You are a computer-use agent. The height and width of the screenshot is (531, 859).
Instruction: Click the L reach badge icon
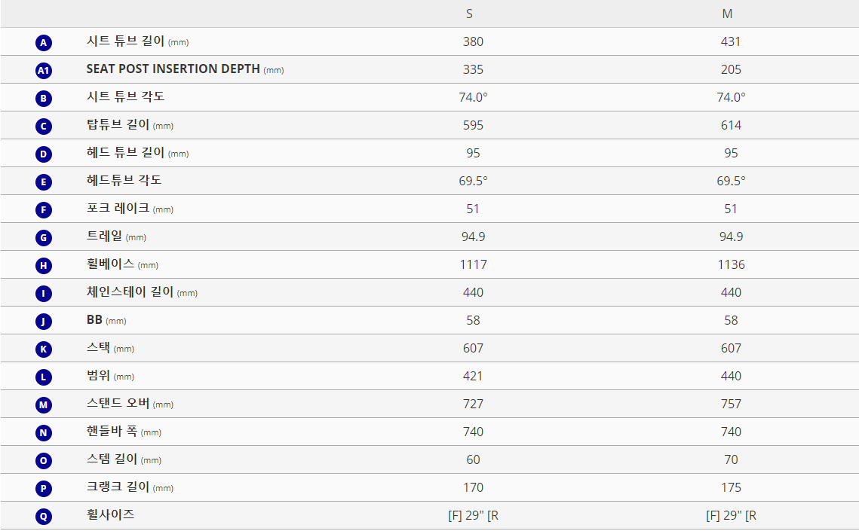pos(44,377)
